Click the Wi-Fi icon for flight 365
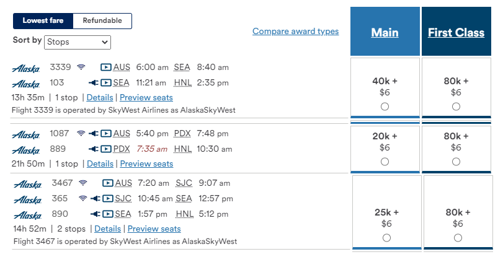This screenshot has width=503, height=257. [x=82, y=198]
